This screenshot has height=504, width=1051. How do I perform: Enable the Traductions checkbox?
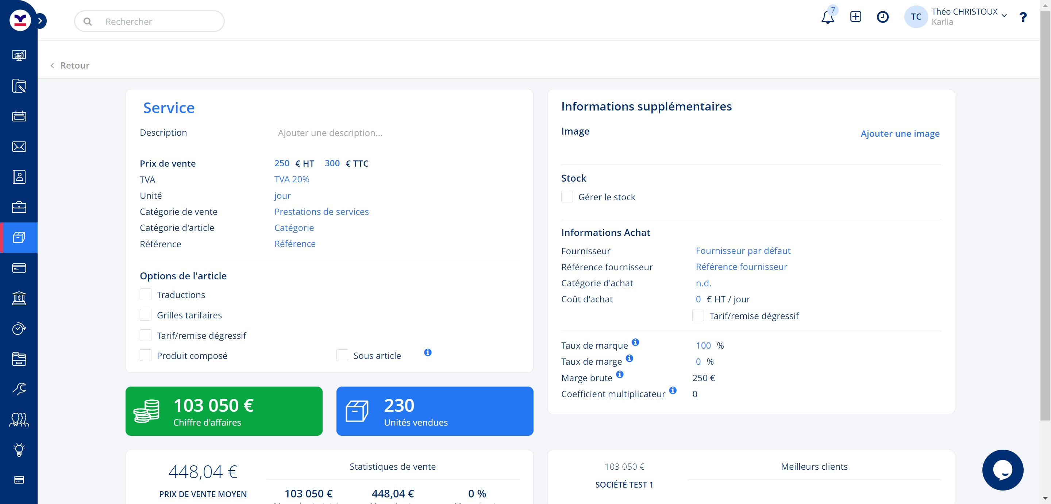click(x=146, y=294)
